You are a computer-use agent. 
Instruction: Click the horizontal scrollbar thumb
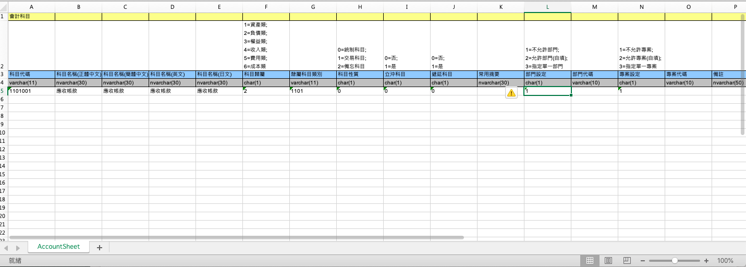point(235,237)
